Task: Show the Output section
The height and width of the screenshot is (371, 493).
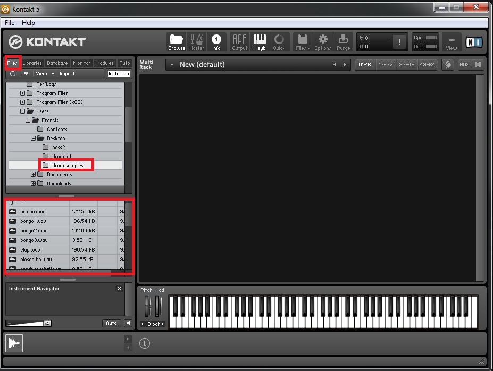Action: 239,42
